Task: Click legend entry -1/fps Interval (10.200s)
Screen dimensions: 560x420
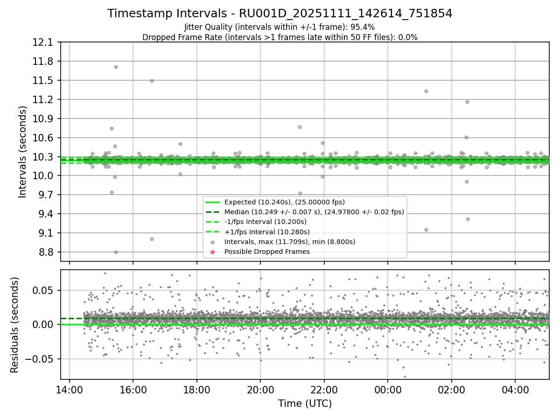Action: [266, 222]
